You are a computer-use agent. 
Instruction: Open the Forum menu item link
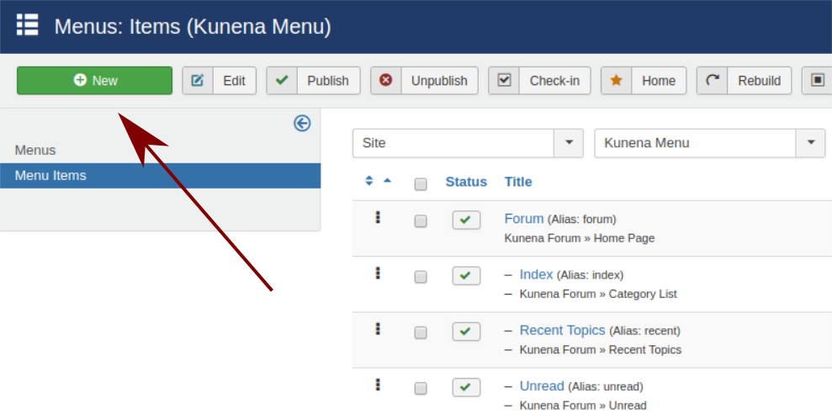523,219
